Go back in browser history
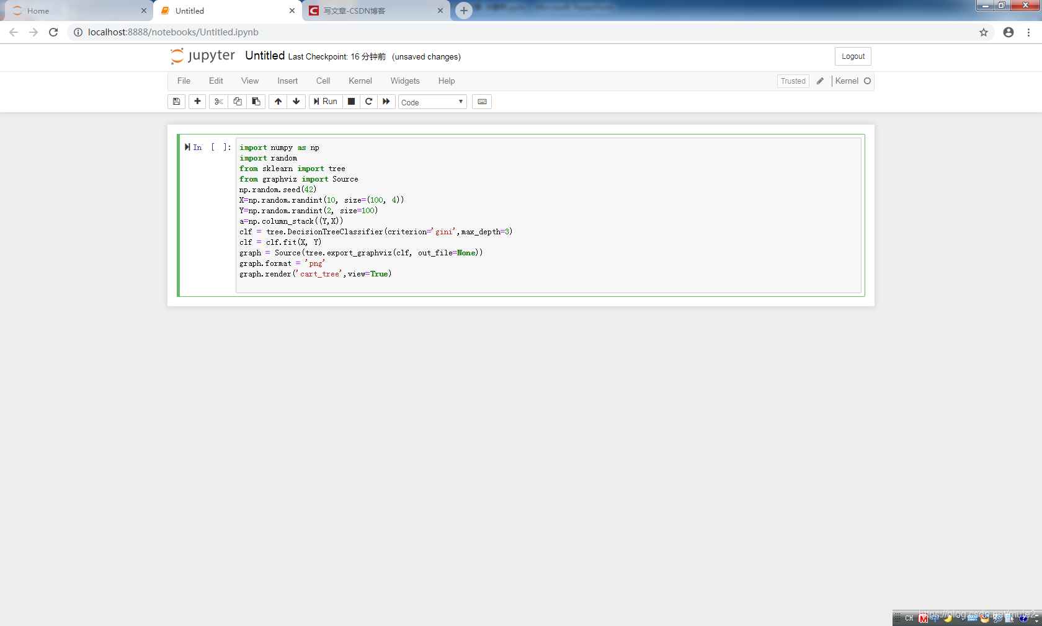 tap(14, 32)
